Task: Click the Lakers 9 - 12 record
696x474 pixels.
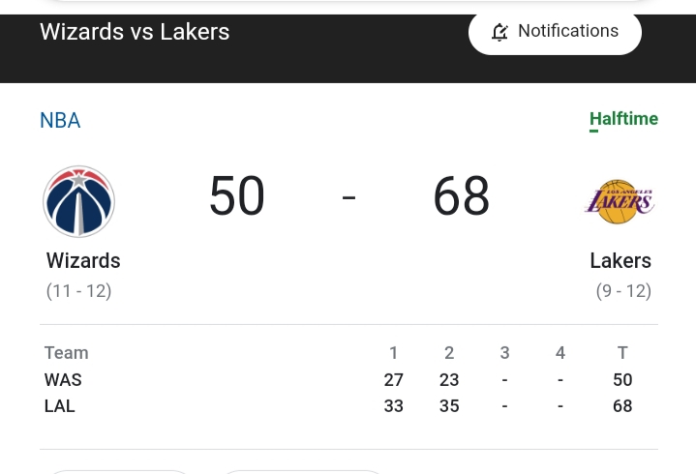Action: point(623,291)
